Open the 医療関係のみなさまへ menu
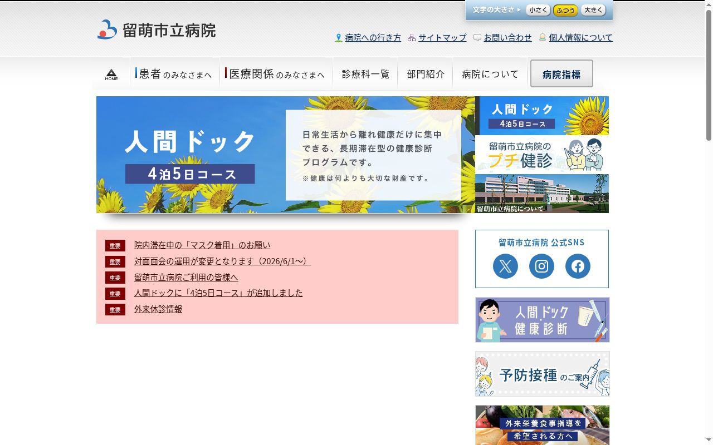The width and height of the screenshot is (713, 445). (x=276, y=73)
